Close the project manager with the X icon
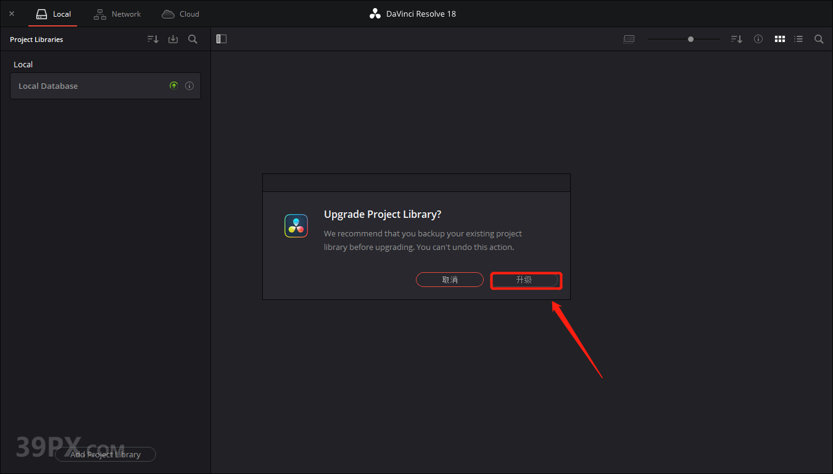833x474 pixels. [x=12, y=14]
